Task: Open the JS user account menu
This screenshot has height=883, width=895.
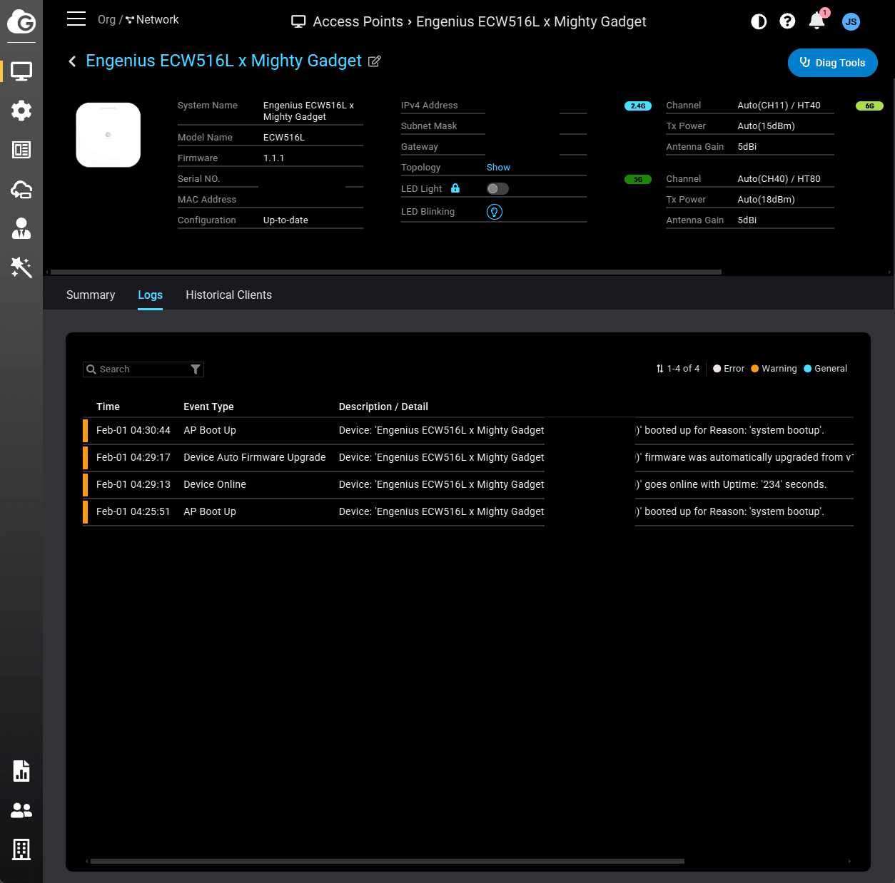Action: point(851,21)
